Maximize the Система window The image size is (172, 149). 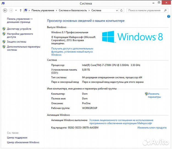pyautogui.click(x=159, y=3)
